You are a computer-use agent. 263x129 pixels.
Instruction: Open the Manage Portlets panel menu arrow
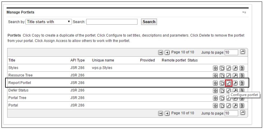[x=244, y=12]
